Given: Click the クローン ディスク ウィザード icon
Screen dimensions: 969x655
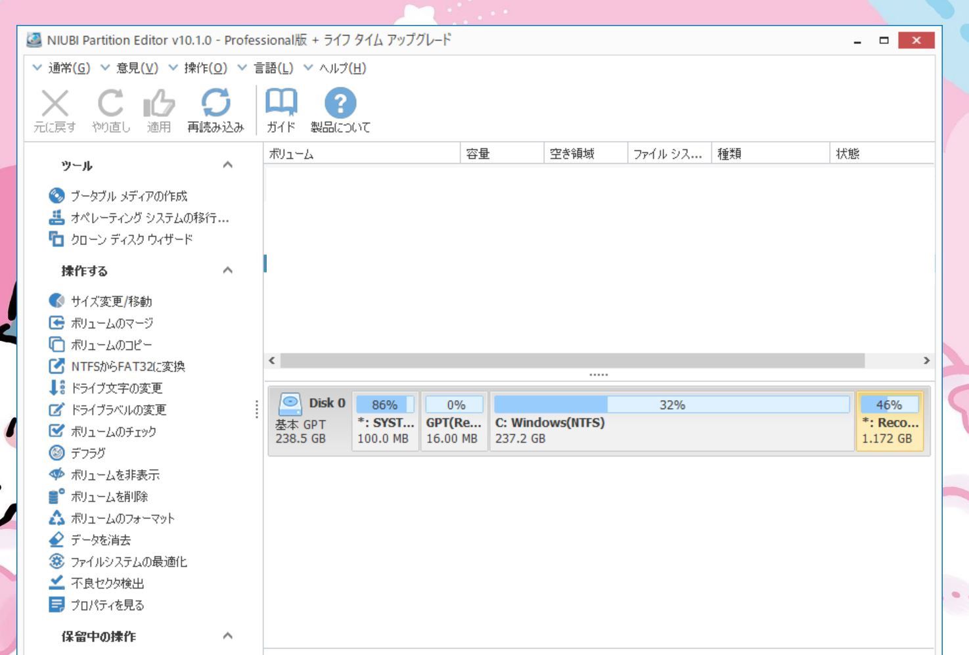Looking at the screenshot, I should (x=57, y=239).
